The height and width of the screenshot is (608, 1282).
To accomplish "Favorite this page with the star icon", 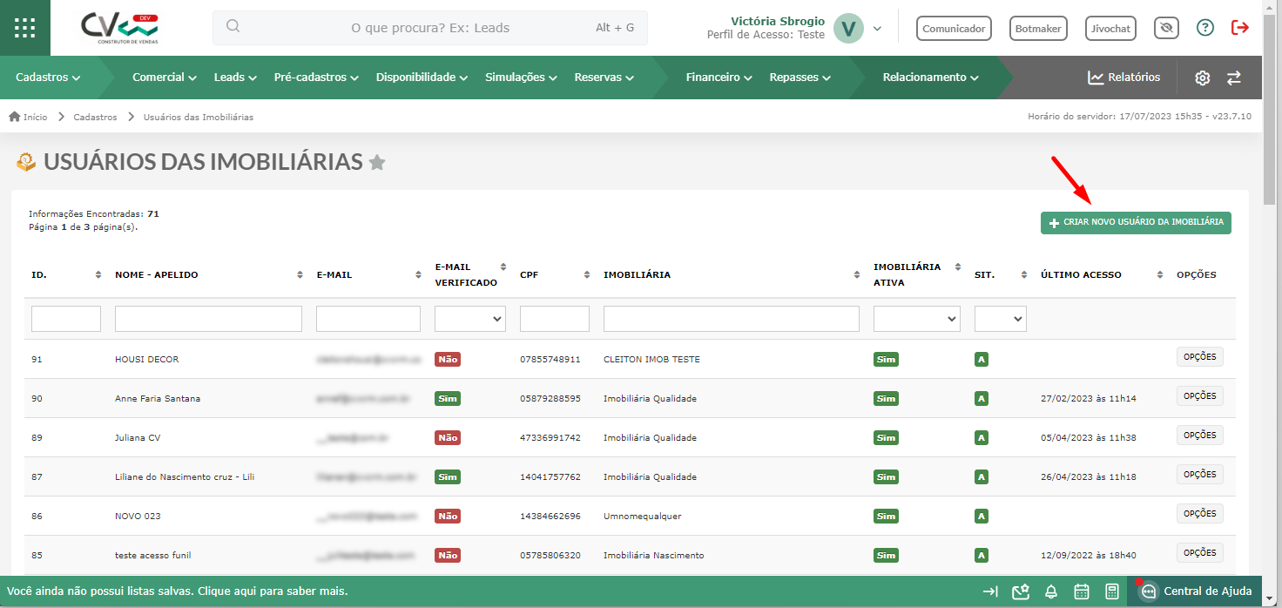I will (x=377, y=162).
